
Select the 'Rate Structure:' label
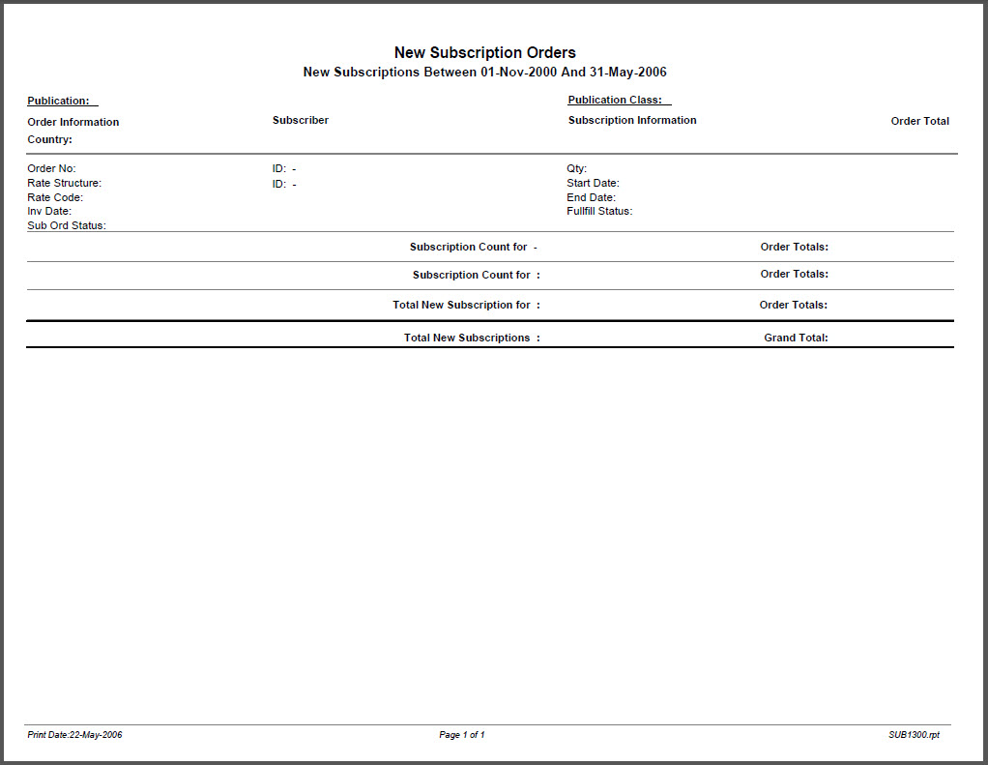[x=64, y=184]
